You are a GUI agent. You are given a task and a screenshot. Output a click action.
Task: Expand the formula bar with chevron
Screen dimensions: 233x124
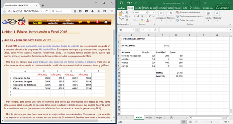(230, 30)
